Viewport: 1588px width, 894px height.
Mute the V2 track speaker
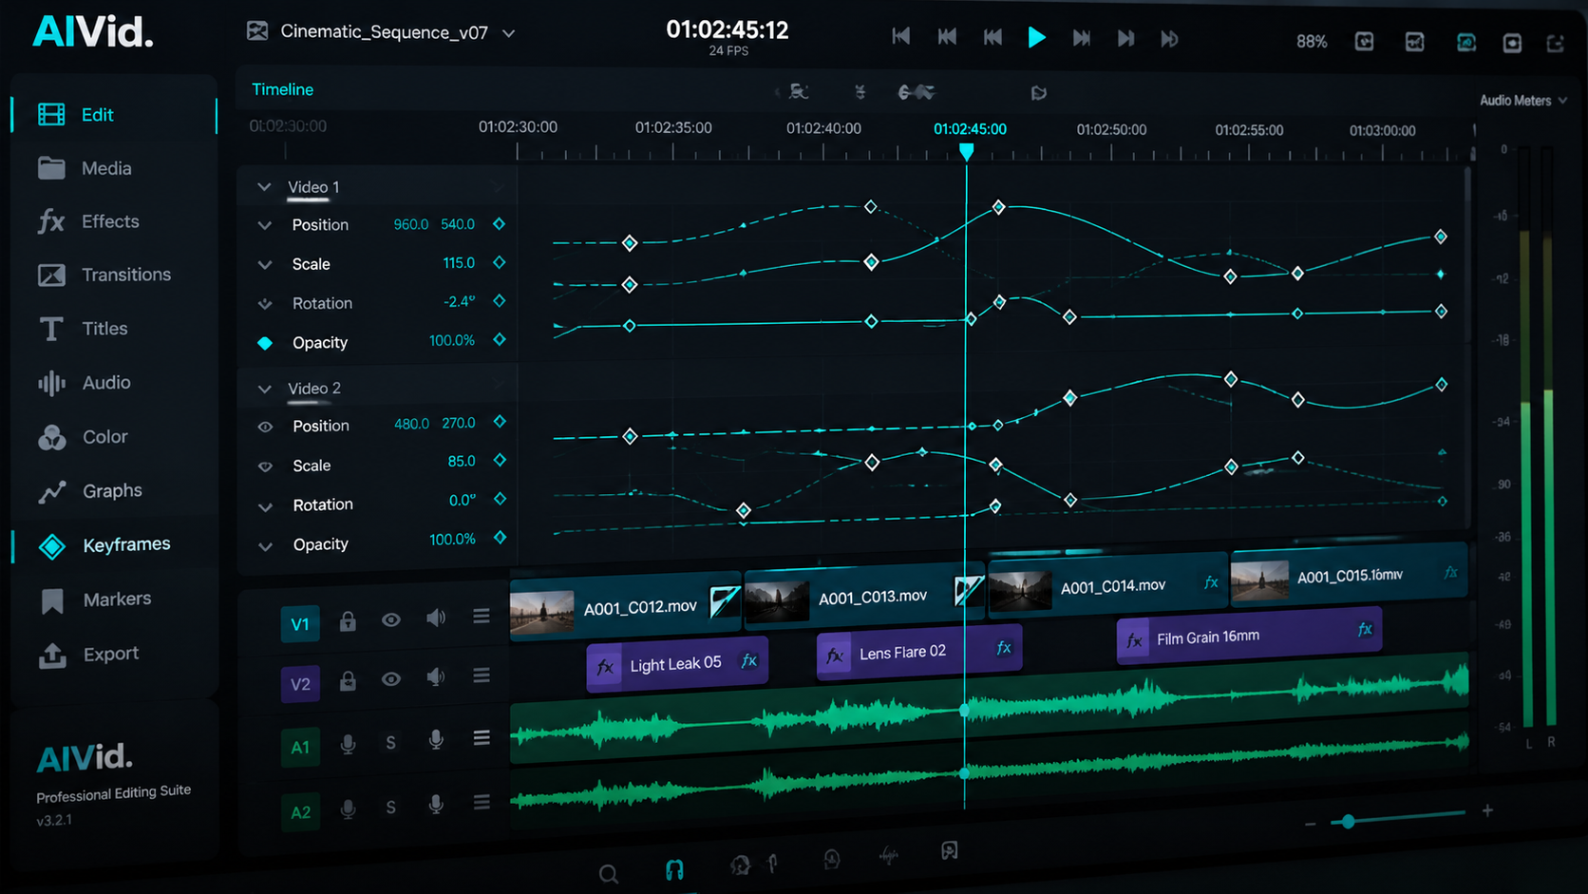(x=436, y=677)
